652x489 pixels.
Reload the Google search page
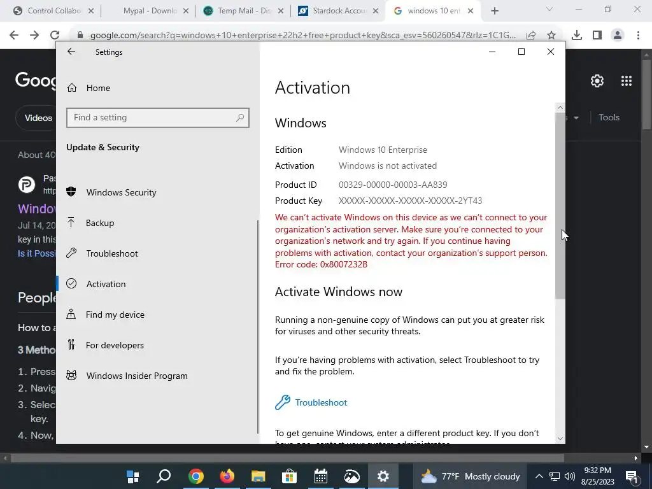point(55,36)
